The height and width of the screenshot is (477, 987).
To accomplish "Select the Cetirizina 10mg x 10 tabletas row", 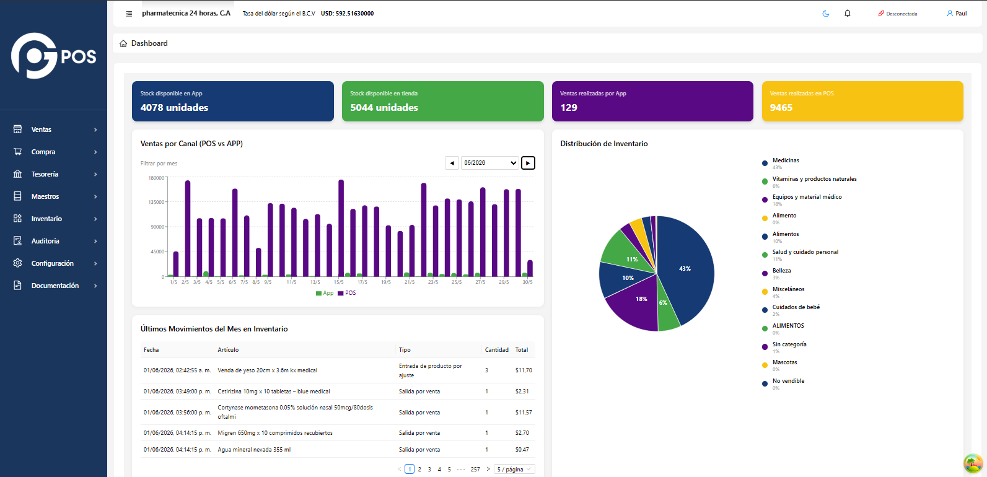I will (338, 392).
